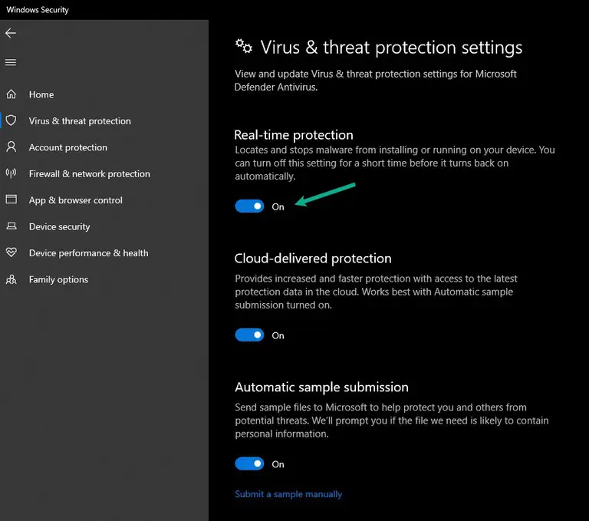Click the laptop icon for device security
This screenshot has width=589, height=521.
(12, 226)
